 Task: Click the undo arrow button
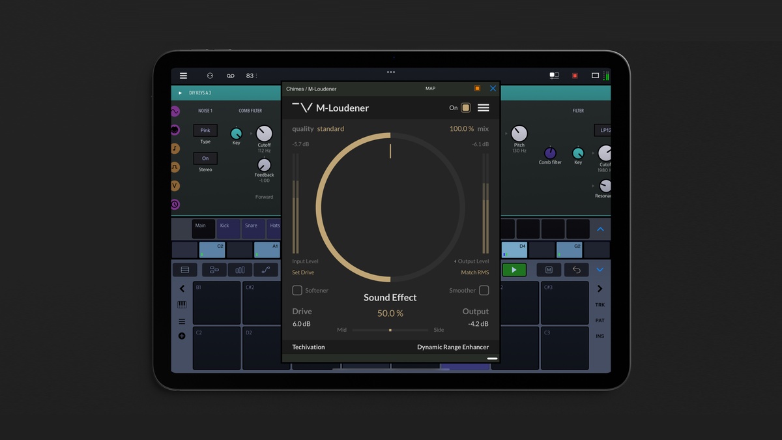click(x=577, y=270)
